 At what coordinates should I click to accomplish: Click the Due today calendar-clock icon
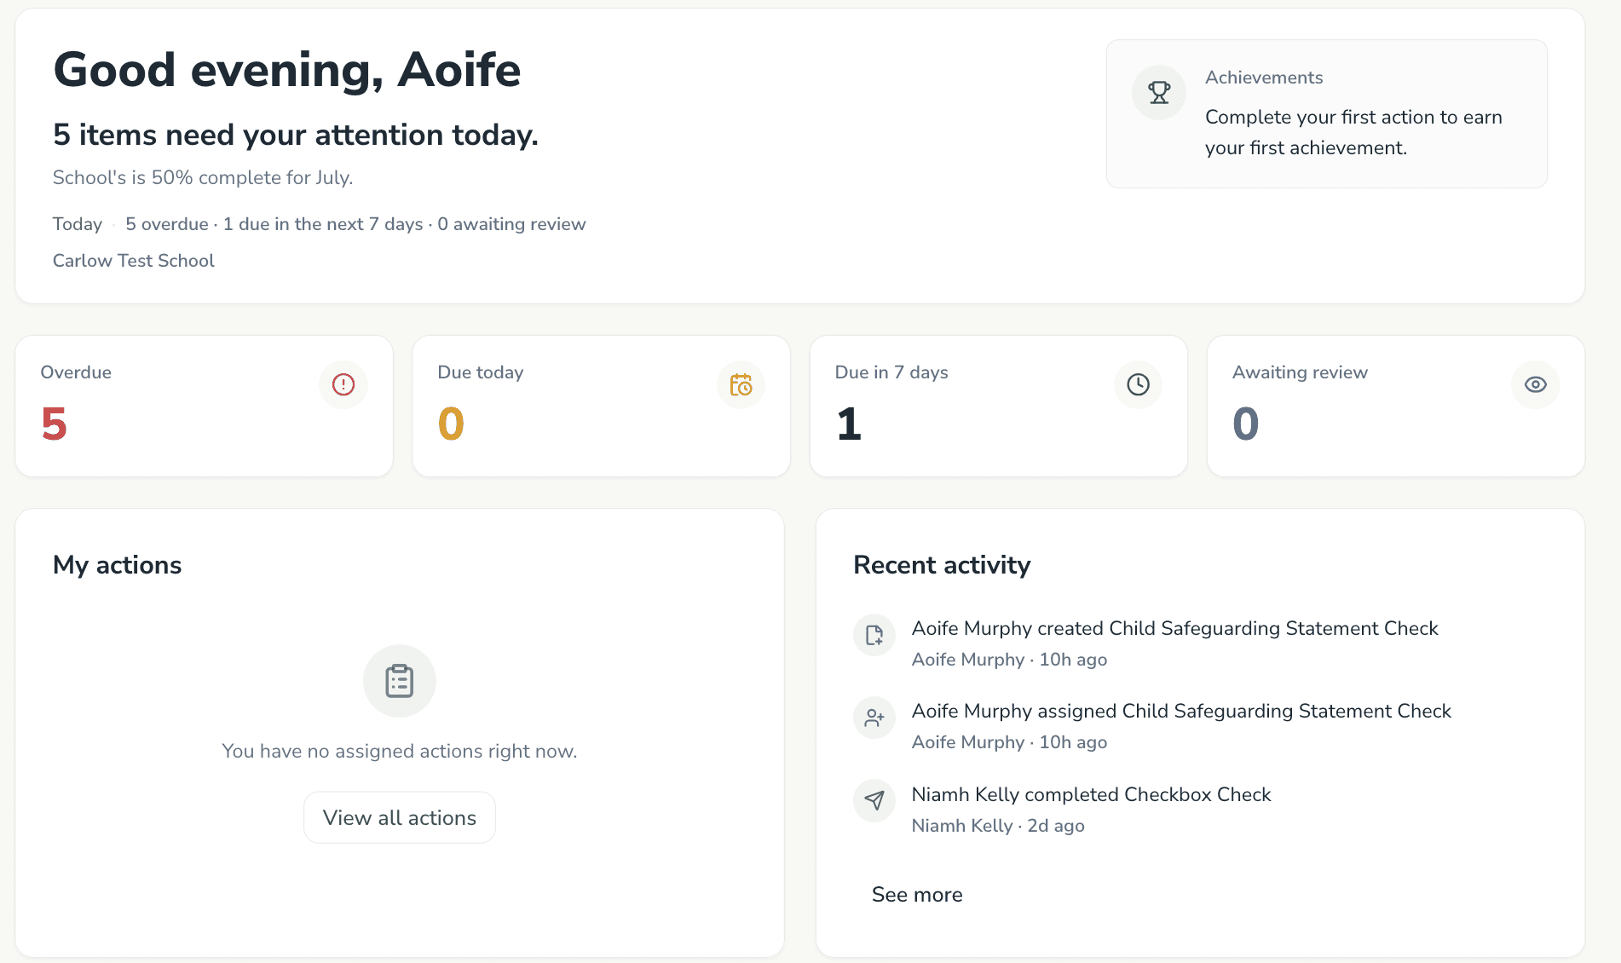click(x=741, y=384)
